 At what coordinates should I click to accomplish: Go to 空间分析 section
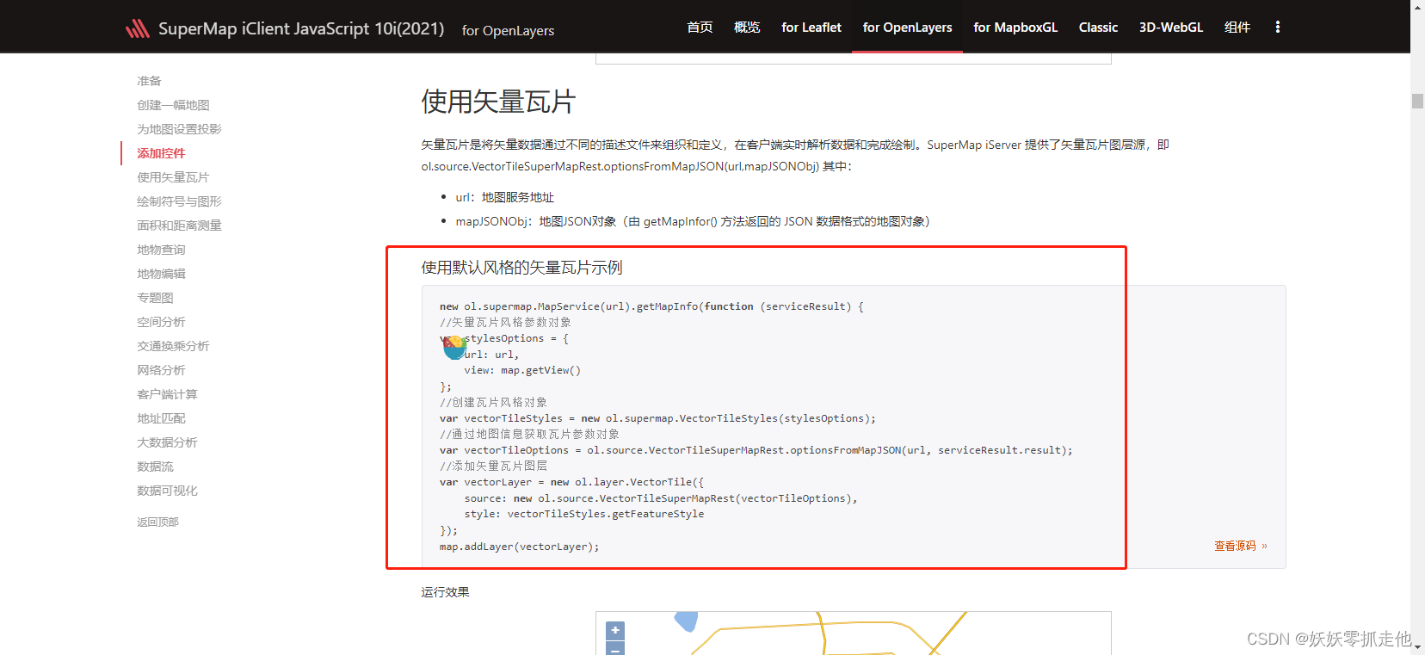pyautogui.click(x=161, y=322)
